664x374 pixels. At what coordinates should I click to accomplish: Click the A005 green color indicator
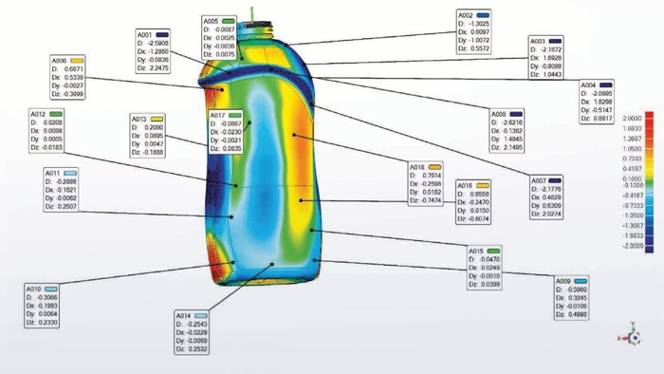pos(229,21)
